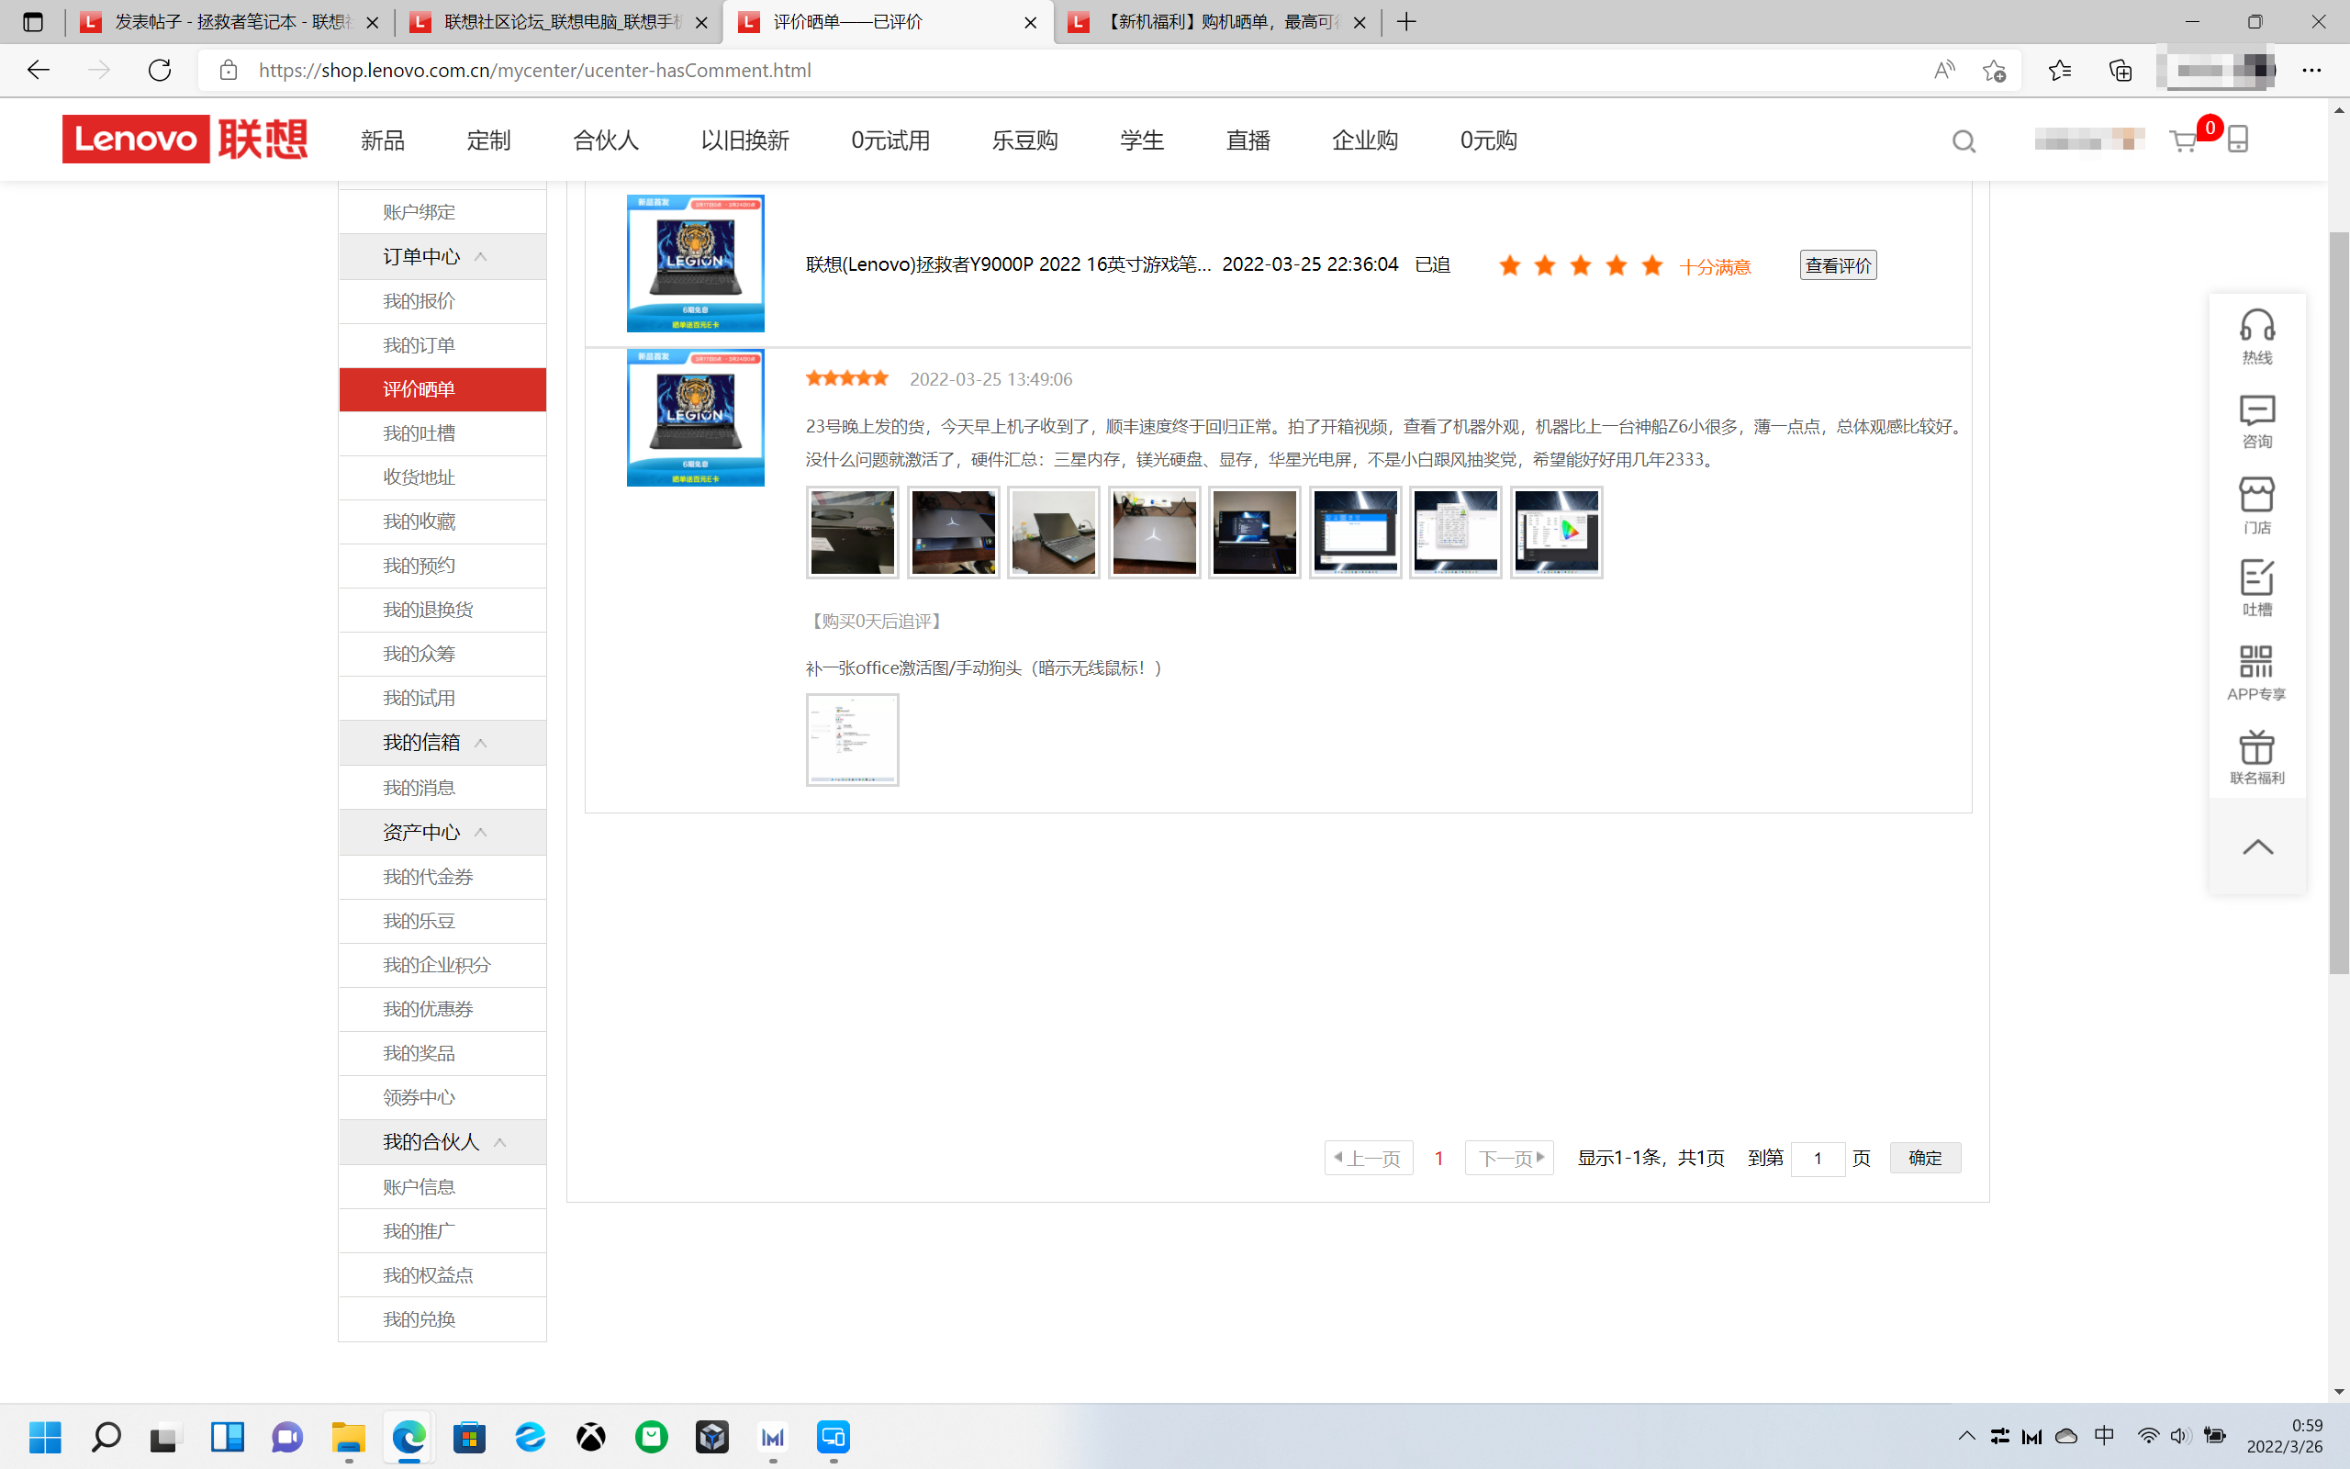Open Microsoft Store from the taskbar
Screen dimensions: 2350x1469
coord(469,1436)
